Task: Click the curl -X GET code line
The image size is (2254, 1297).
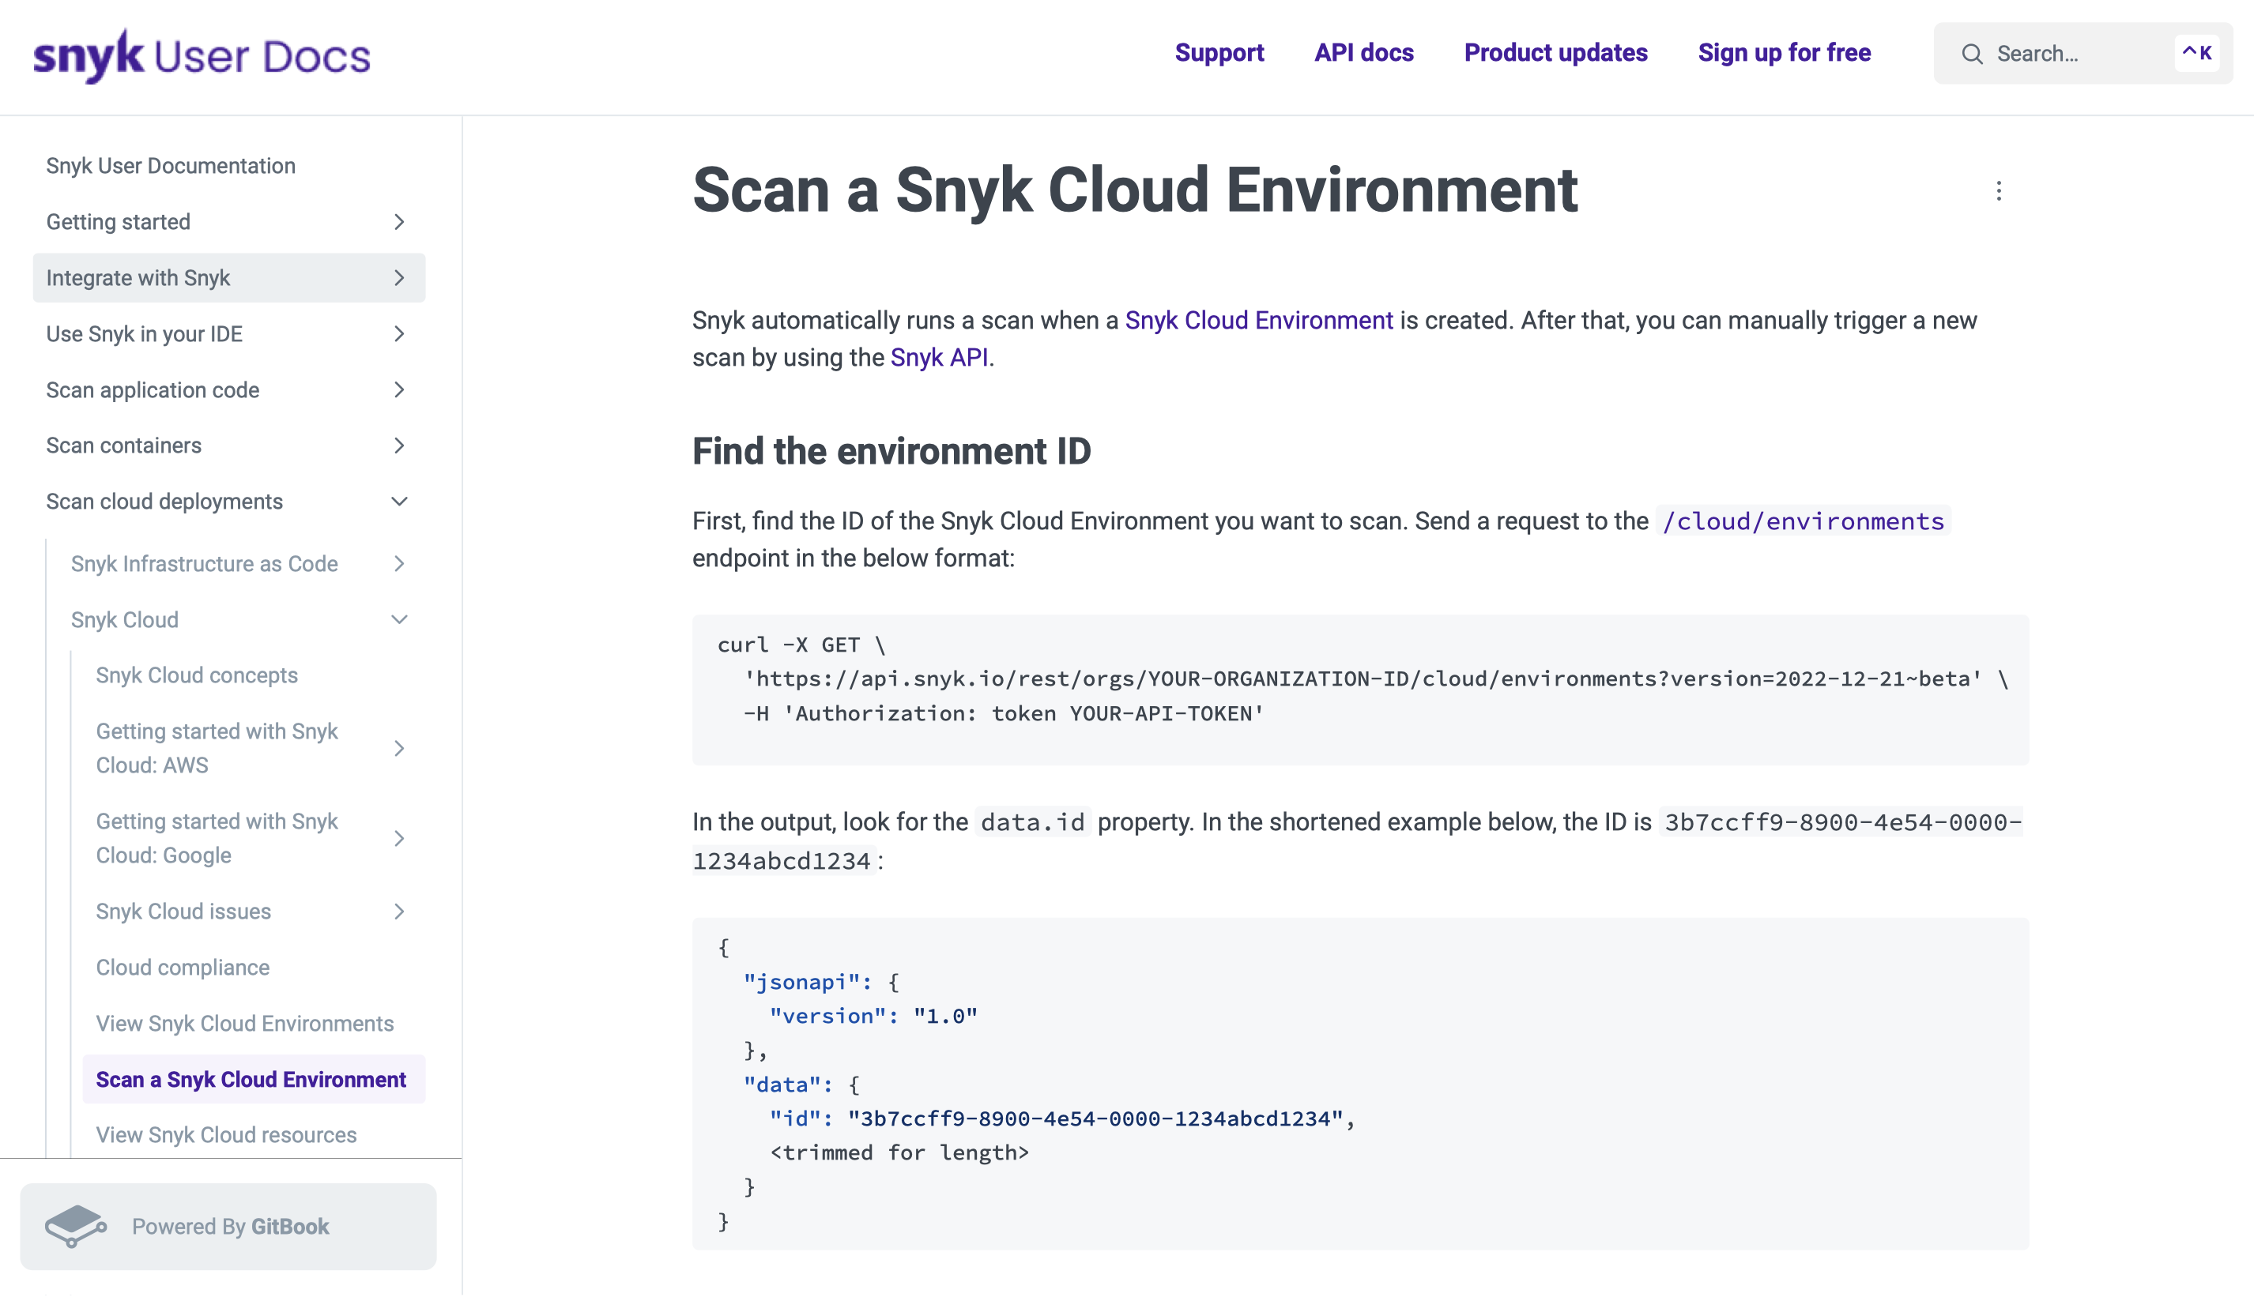Action: click(x=801, y=645)
